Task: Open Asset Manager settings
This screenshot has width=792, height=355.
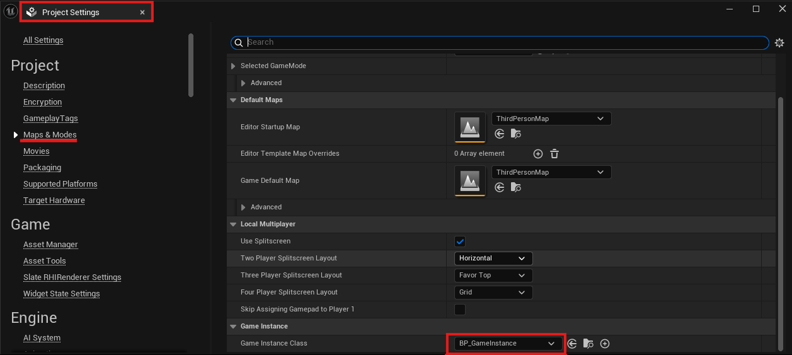Action: point(50,245)
